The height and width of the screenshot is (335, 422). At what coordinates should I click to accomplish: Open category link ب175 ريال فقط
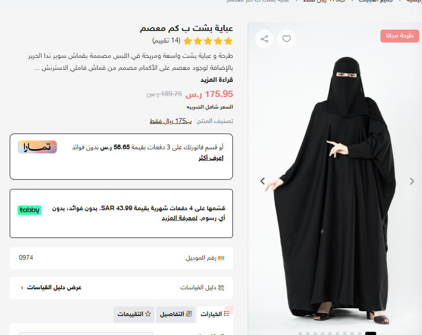coord(171,121)
